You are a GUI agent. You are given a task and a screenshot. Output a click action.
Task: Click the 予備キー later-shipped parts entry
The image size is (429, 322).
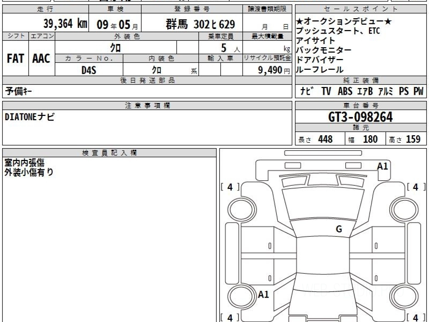click(18, 92)
